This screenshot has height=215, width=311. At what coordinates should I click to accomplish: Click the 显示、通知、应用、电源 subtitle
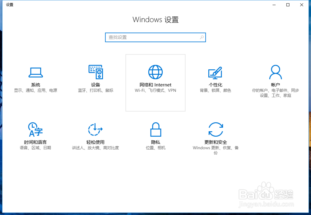pos(35,90)
